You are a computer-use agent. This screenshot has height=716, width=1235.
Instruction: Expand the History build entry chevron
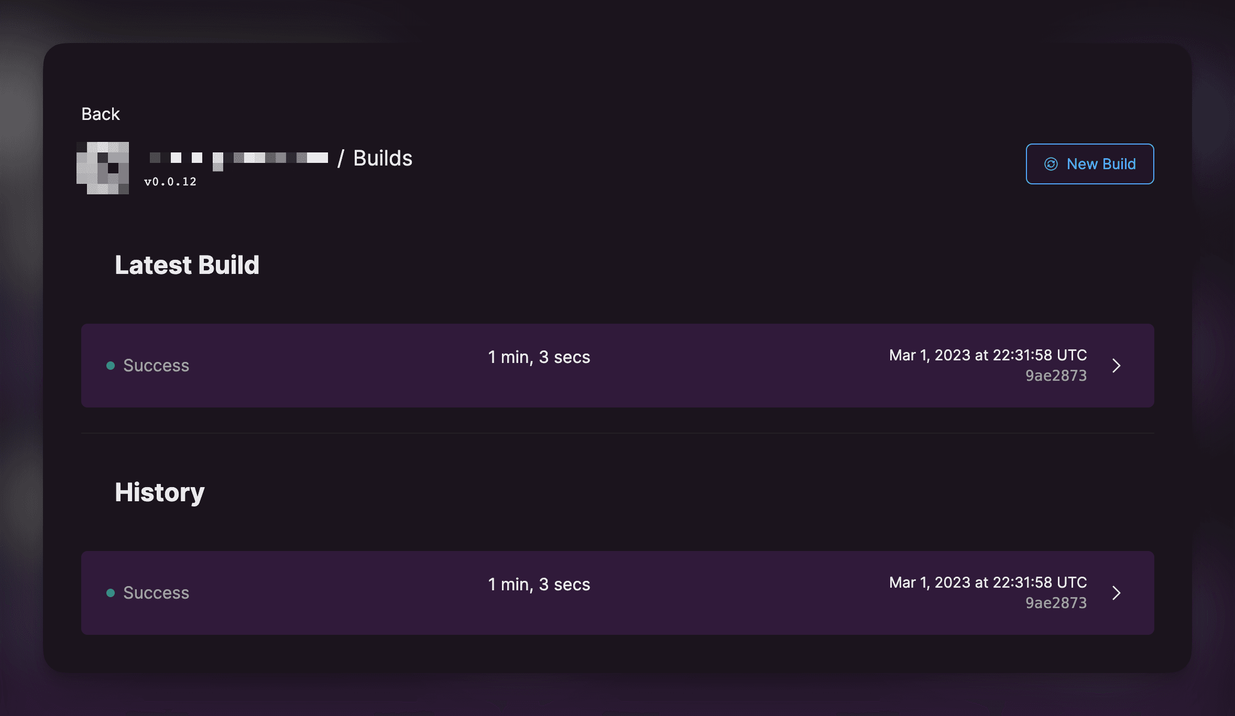click(1116, 593)
